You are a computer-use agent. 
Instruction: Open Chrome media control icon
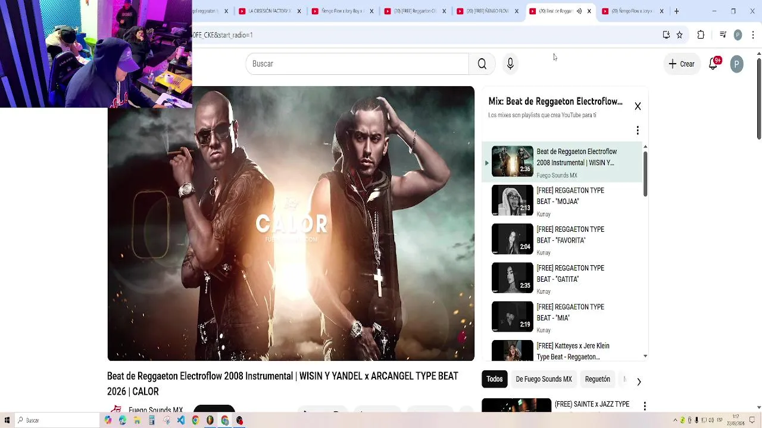(723, 35)
